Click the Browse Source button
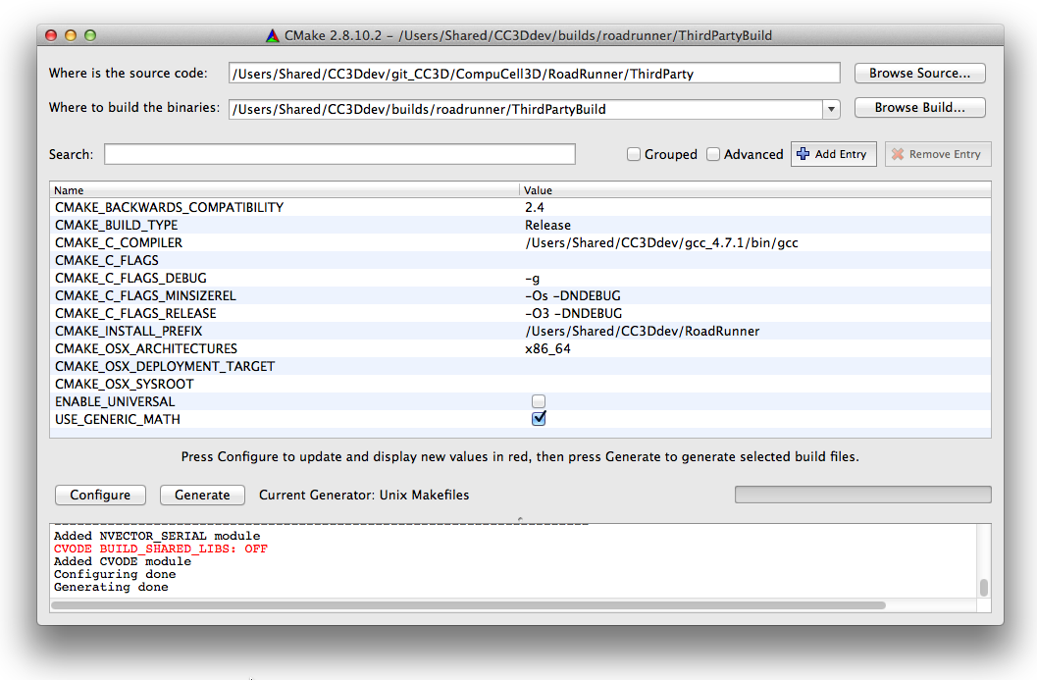 pos(919,74)
